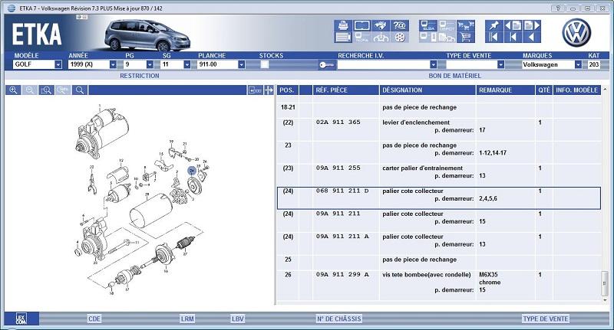614x330 pixels.
Task: Click the zoom area selection magnifier
Action: pyautogui.click(x=46, y=90)
